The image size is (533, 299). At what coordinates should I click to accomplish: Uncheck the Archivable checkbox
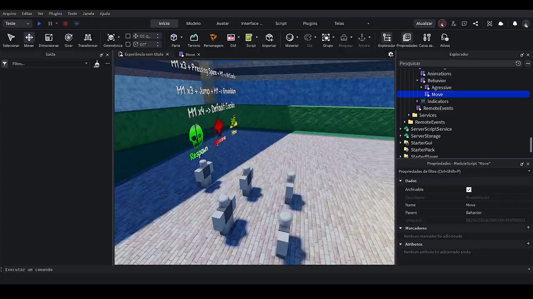click(x=469, y=189)
